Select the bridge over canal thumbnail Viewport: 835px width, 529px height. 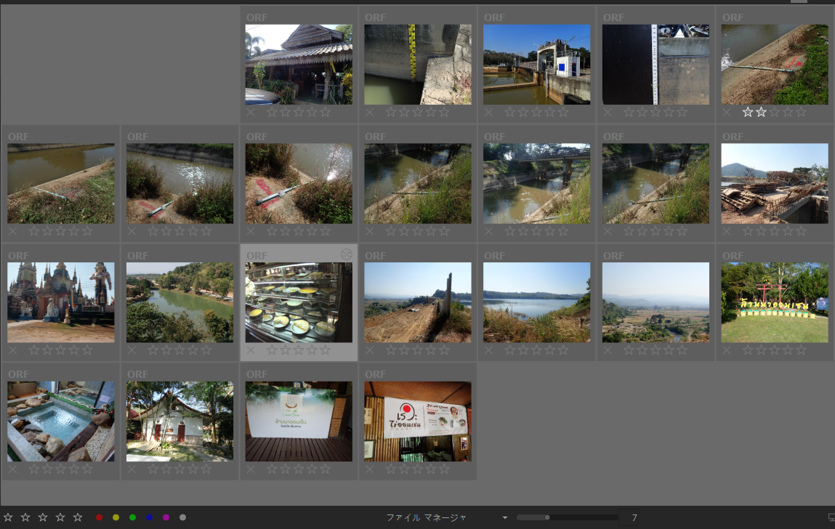tap(537, 183)
